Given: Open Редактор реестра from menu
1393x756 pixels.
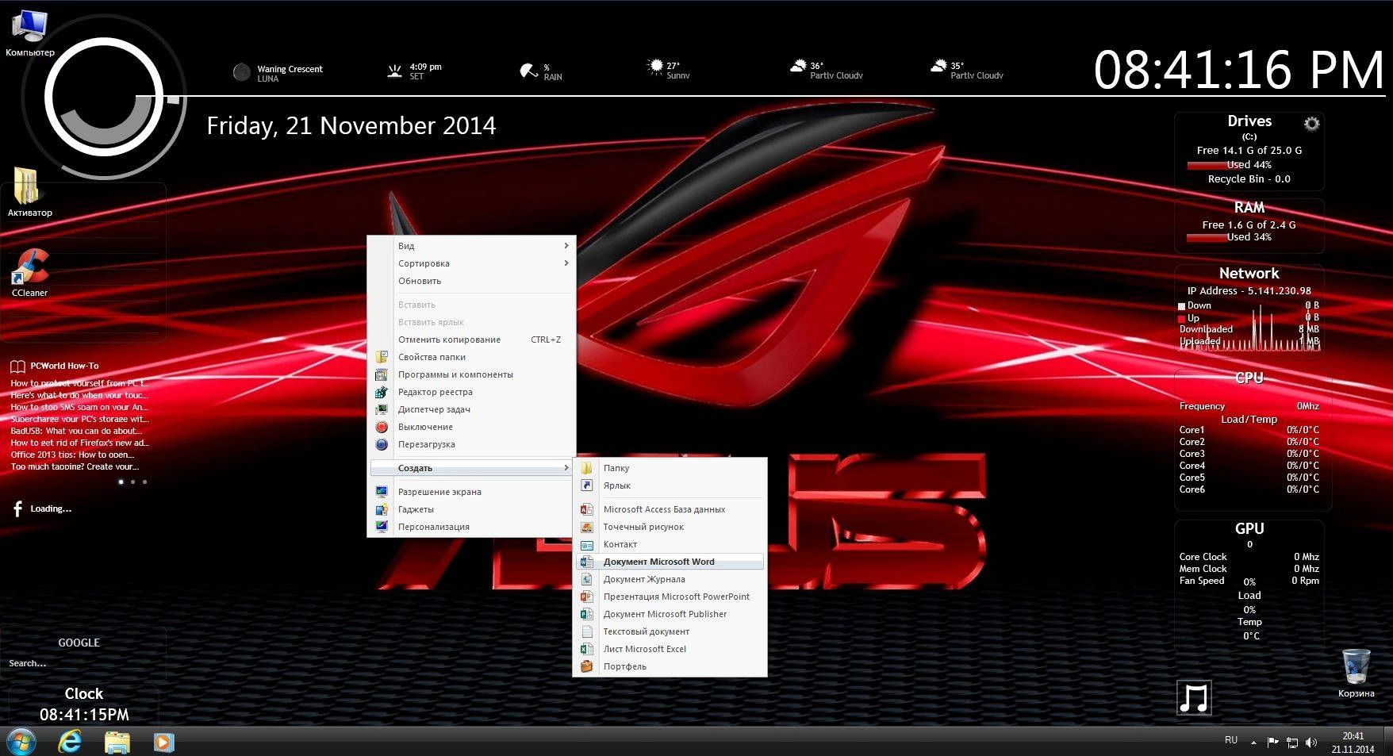Looking at the screenshot, I should pos(472,392).
